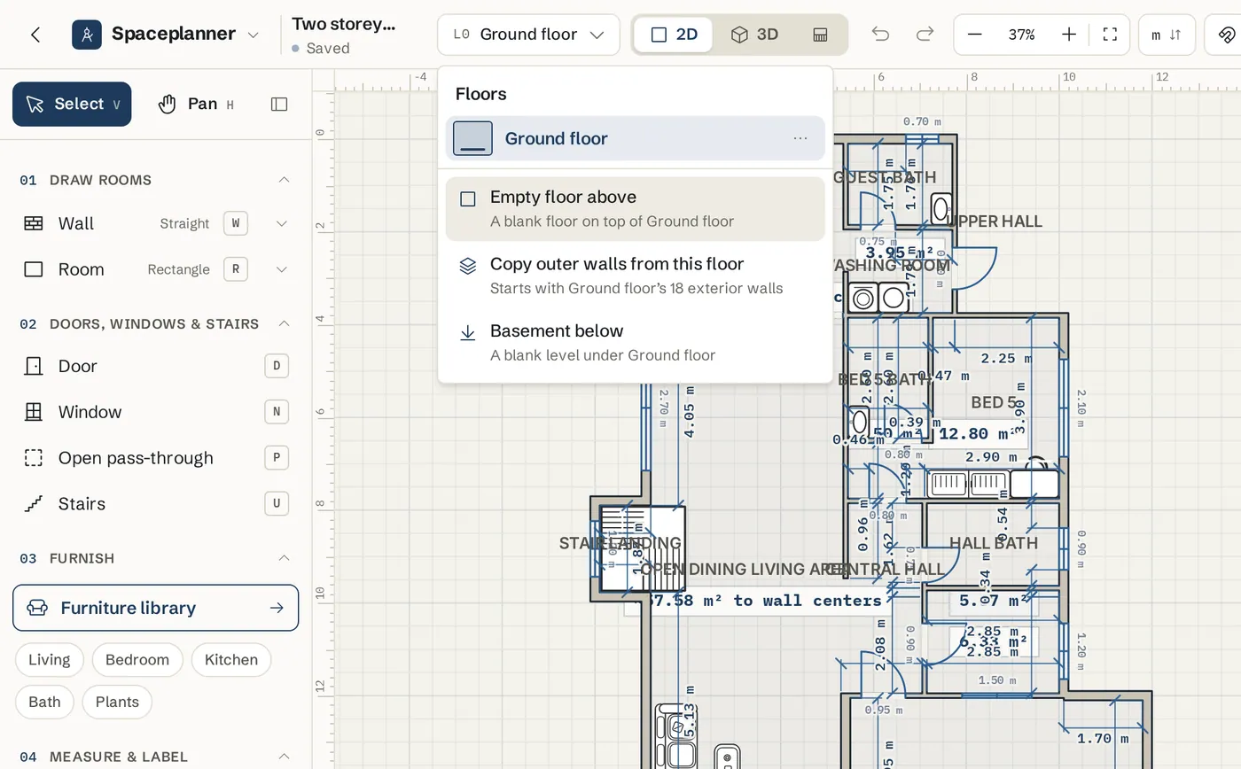Activate the Select tool
The image size is (1241, 769).
pyautogui.click(x=72, y=105)
